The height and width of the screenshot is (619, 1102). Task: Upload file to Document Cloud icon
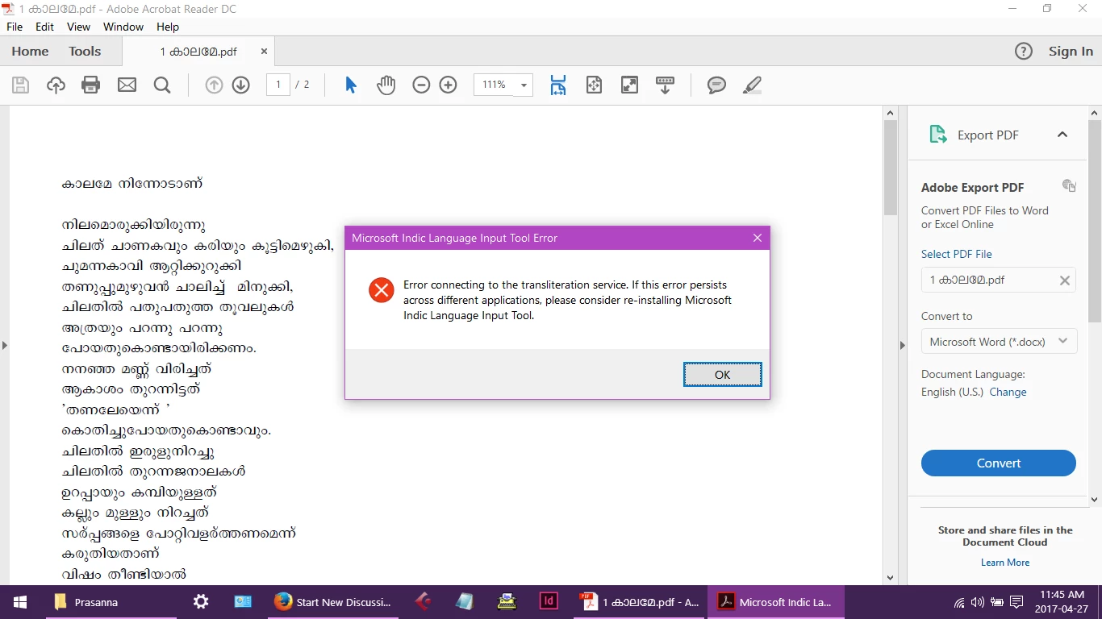(x=56, y=85)
